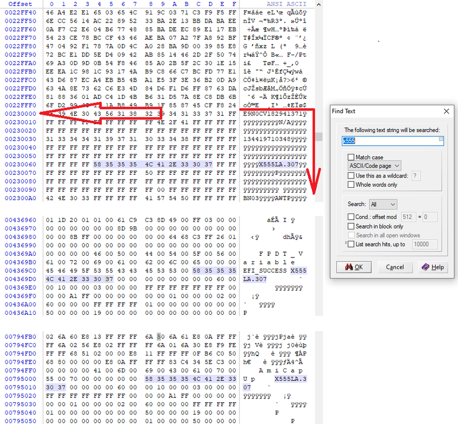The image size is (458, 429).
Task: Select offset row 0022FF40
Action: tap(20, 12)
